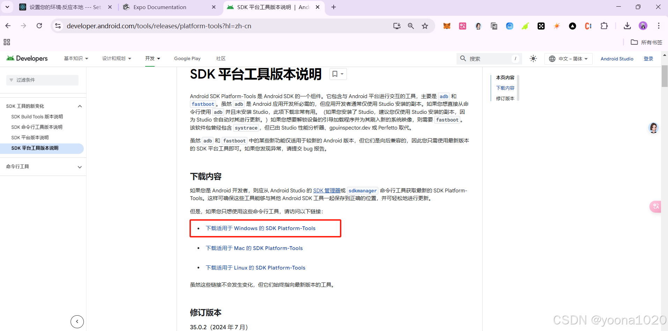
Task: Click the black triangle circle extension icon
Action: pos(572,26)
